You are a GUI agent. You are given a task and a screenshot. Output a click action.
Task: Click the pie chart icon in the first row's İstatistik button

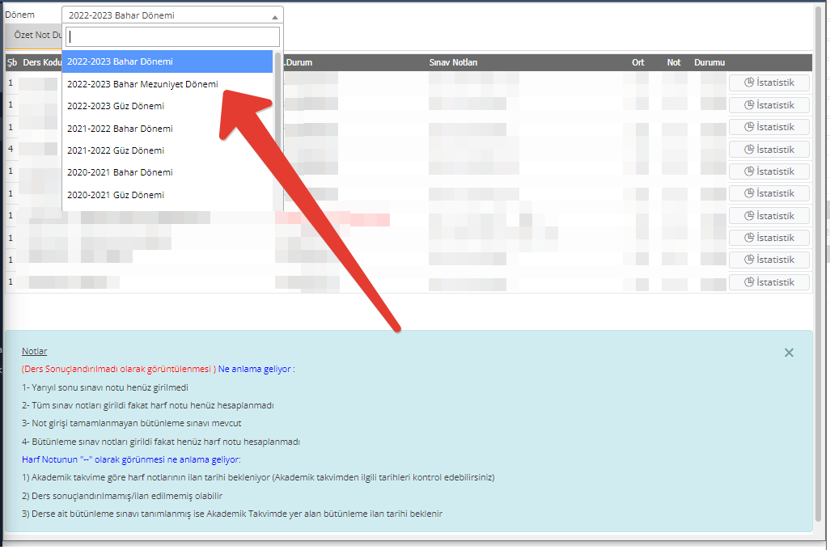pyautogui.click(x=749, y=83)
